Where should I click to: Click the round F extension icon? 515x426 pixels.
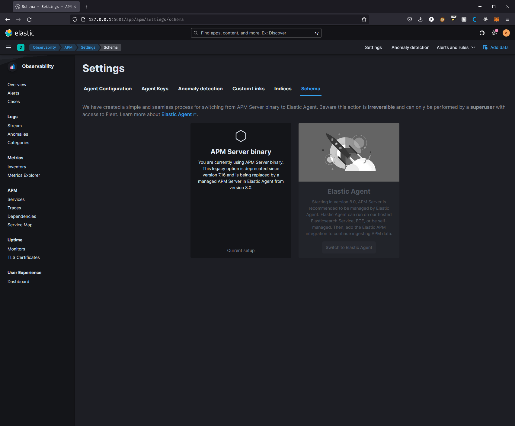tap(431, 19)
